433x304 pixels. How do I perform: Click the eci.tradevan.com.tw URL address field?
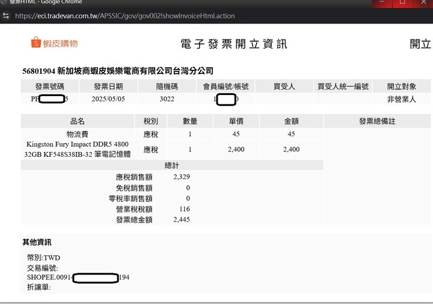click(x=125, y=16)
